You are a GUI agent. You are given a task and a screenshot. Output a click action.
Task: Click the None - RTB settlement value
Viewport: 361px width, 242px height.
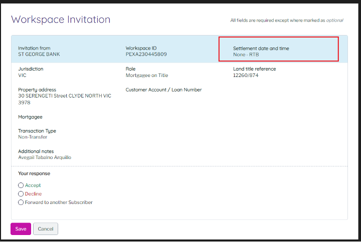point(246,54)
